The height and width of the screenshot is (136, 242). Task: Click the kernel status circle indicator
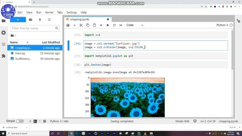pyautogui.click(x=231, y=25)
